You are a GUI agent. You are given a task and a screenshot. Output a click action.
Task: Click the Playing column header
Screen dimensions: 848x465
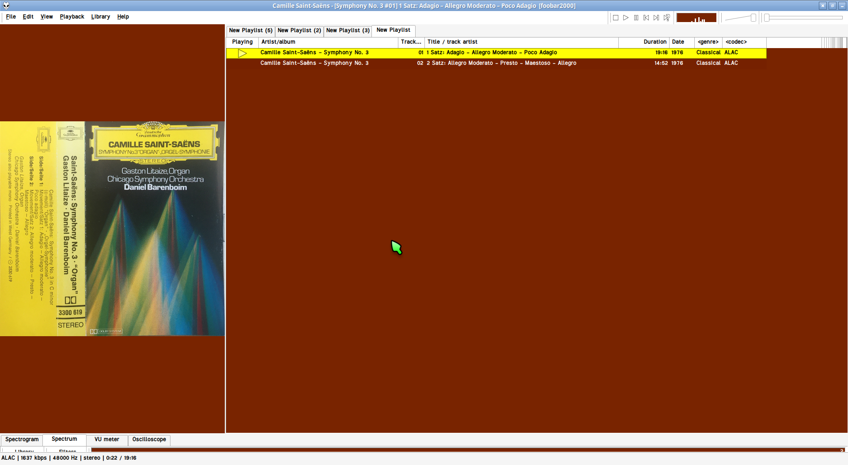pos(242,42)
